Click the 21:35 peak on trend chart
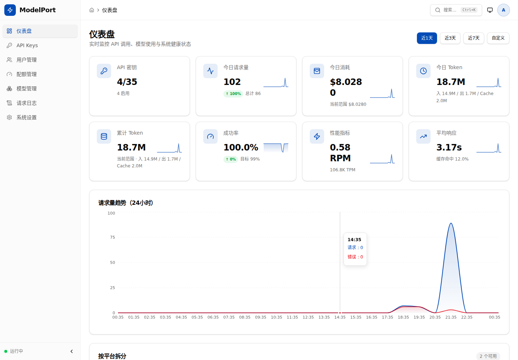Image resolution: width=518 pixels, height=360 pixels. [451, 224]
